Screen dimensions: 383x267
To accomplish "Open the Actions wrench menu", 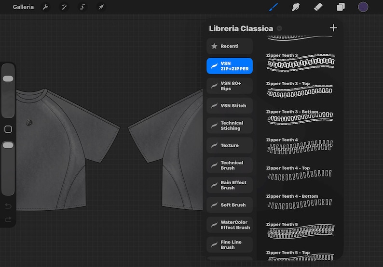I will (x=45, y=7).
